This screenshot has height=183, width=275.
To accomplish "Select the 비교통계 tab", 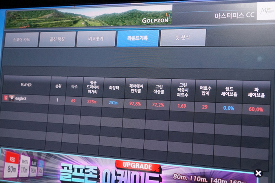I will [96, 38].
